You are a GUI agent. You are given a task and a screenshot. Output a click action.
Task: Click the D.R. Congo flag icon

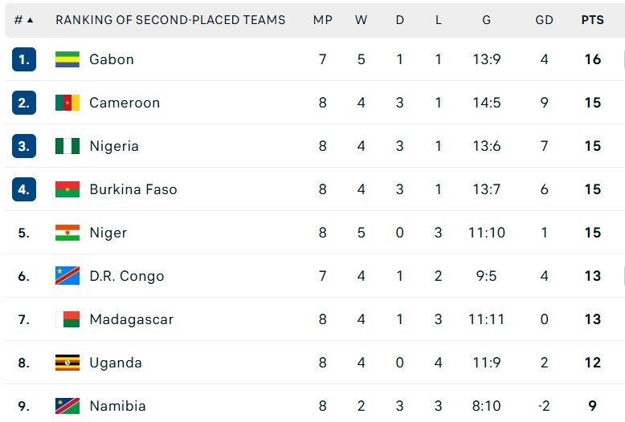click(67, 276)
